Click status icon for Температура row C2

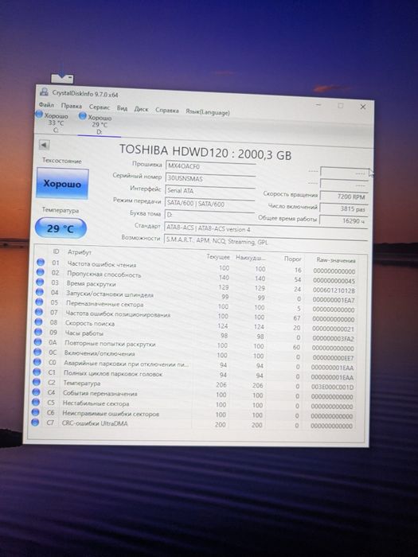[x=37, y=382]
